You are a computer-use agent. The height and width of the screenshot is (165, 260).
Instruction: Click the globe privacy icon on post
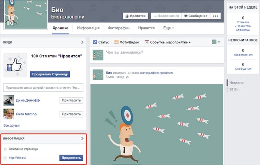(x=127, y=77)
